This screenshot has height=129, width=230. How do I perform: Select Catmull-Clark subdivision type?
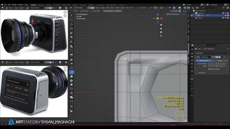(x=203, y=61)
